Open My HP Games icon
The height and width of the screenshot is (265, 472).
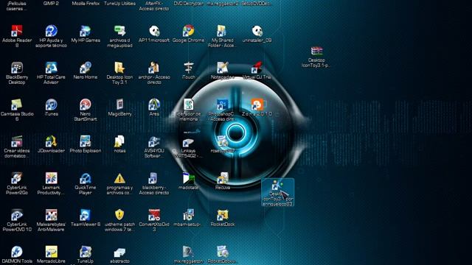(x=86, y=31)
